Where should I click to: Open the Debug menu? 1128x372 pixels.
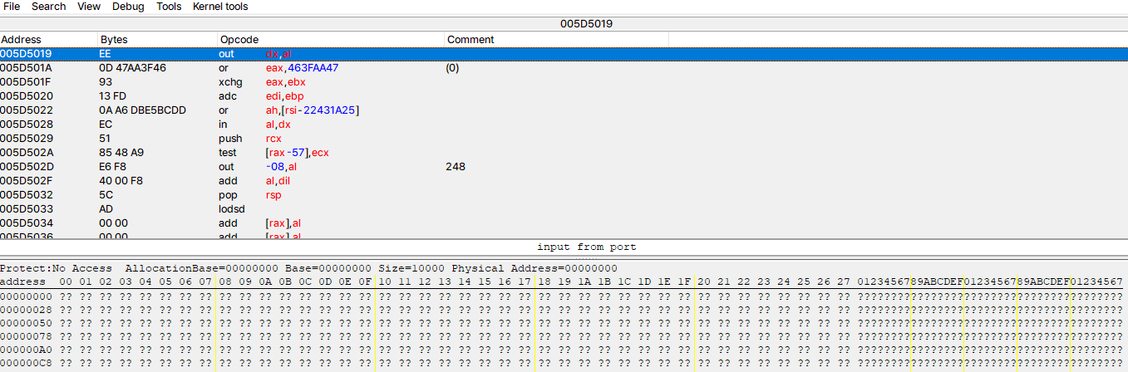pyautogui.click(x=127, y=7)
